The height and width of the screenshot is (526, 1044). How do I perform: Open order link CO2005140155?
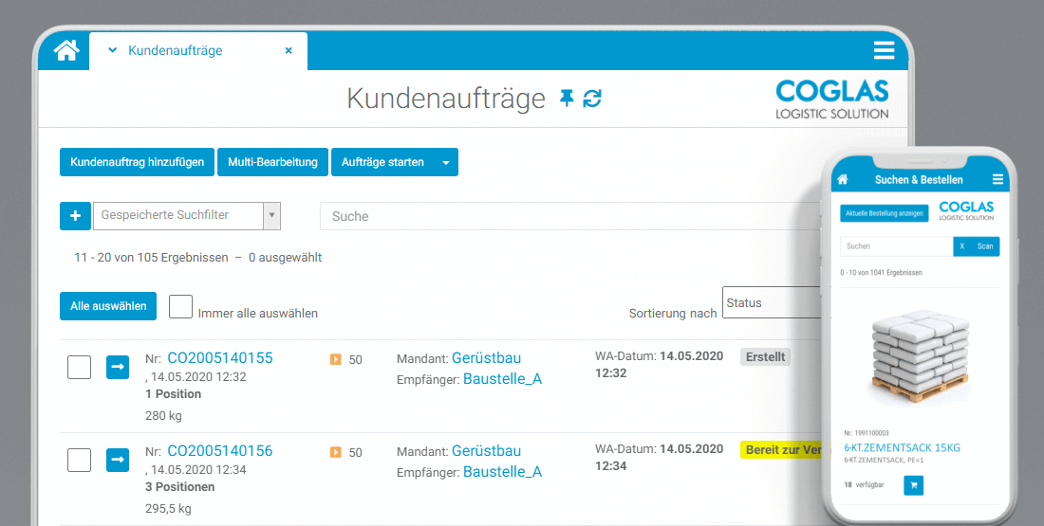(220, 358)
